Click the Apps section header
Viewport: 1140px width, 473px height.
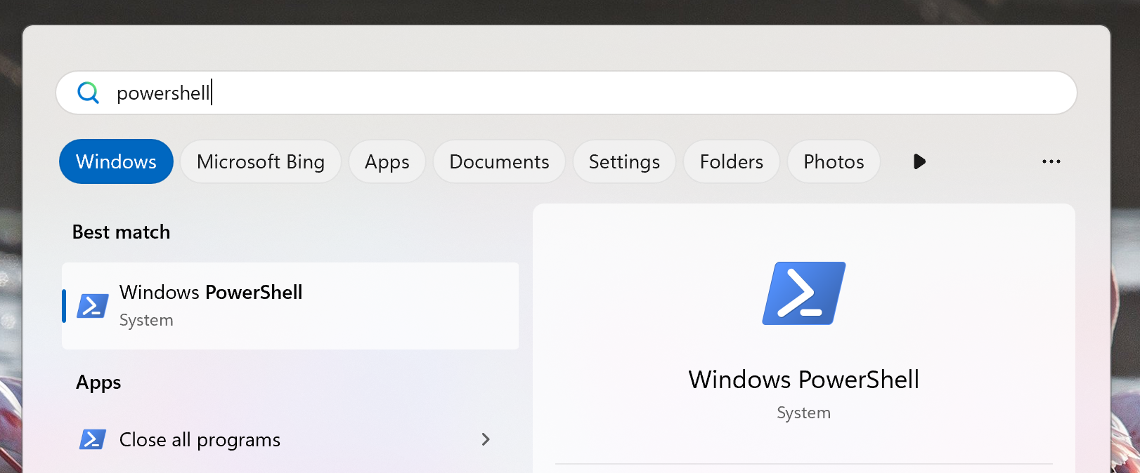(x=98, y=382)
